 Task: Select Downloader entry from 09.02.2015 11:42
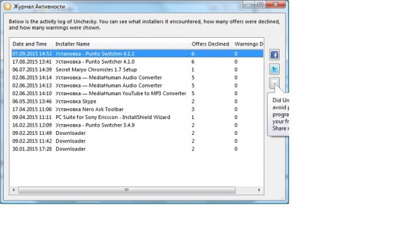pos(138,141)
